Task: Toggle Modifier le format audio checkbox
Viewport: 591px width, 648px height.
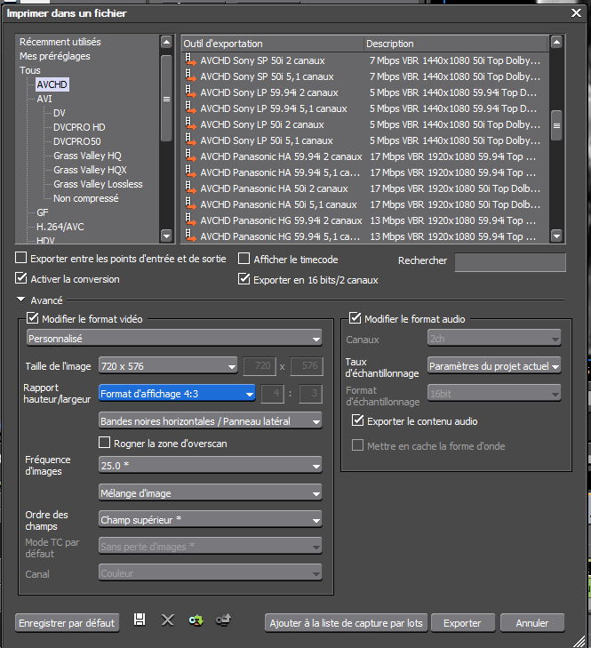Action: coord(355,318)
